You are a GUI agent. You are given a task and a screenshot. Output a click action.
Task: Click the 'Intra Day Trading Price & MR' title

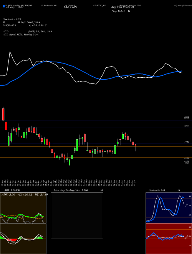point(71,190)
